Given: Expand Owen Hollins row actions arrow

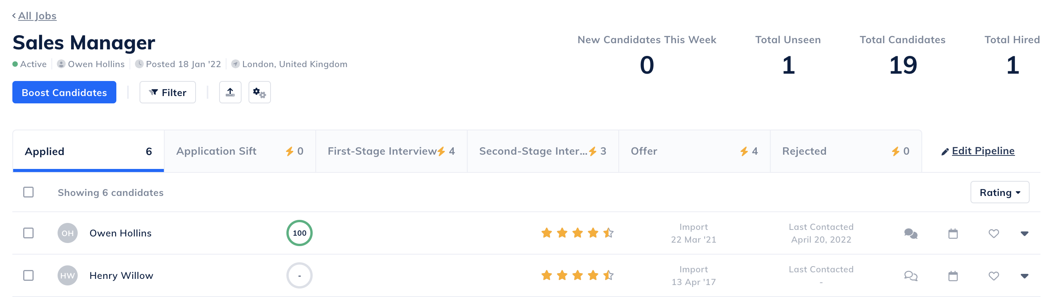Looking at the screenshot, I should 1024,233.
